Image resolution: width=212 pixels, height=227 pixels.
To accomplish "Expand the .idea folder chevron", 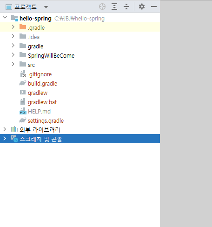I will coord(13,36).
